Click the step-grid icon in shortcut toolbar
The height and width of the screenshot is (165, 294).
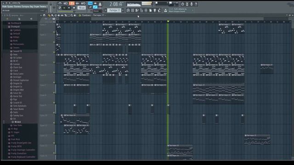click(x=133, y=11)
